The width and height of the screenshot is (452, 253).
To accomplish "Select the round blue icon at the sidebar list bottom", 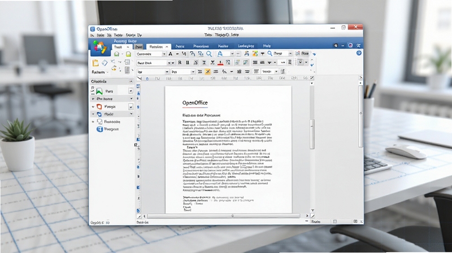I will (x=100, y=129).
